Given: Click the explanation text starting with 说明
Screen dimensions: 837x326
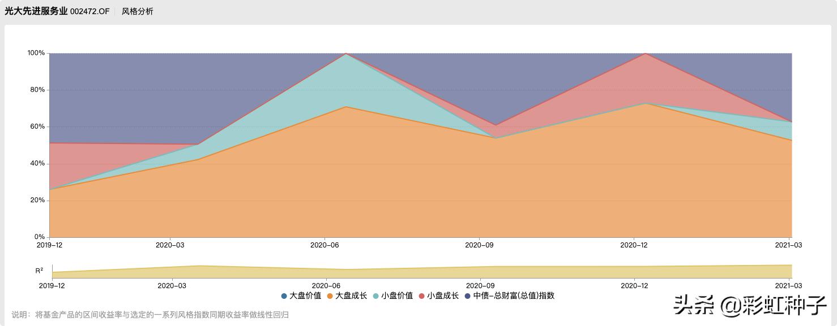Looking at the screenshot, I should click(150, 315).
